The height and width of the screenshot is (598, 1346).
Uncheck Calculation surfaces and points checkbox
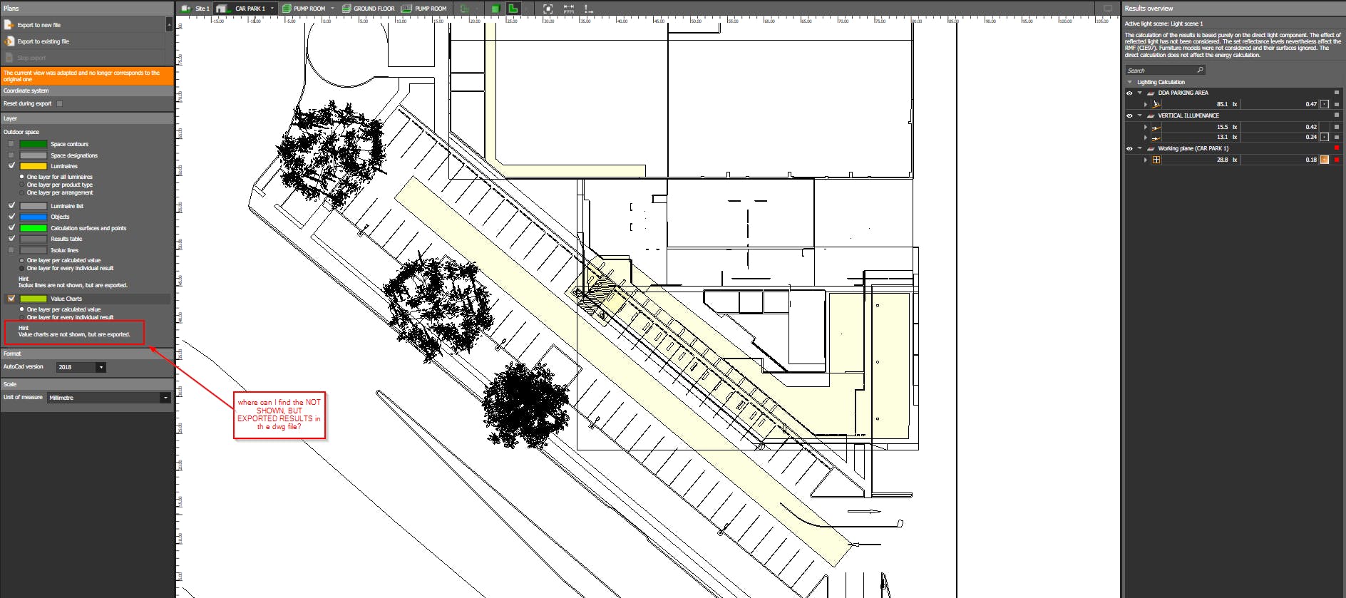point(11,228)
